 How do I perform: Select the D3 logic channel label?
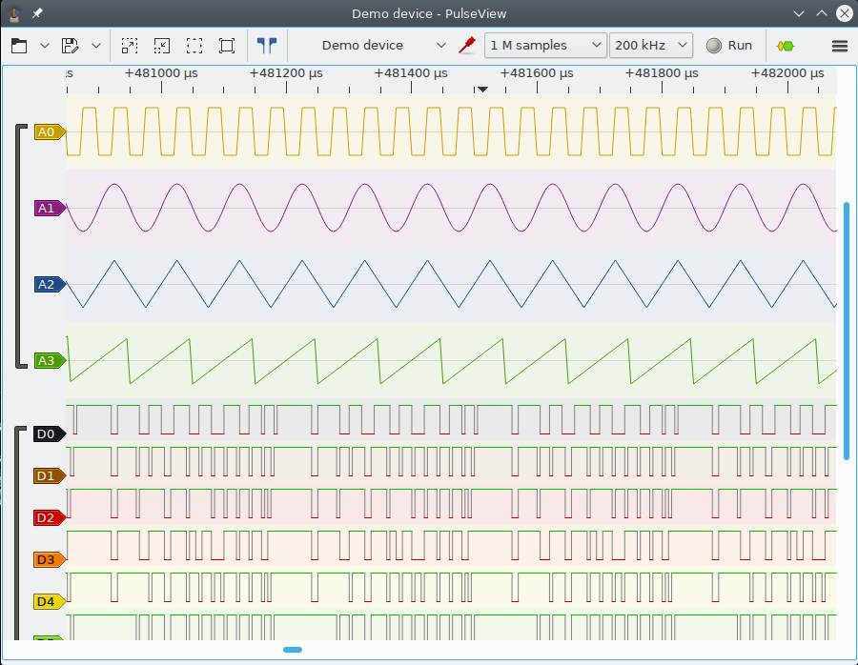click(50, 559)
